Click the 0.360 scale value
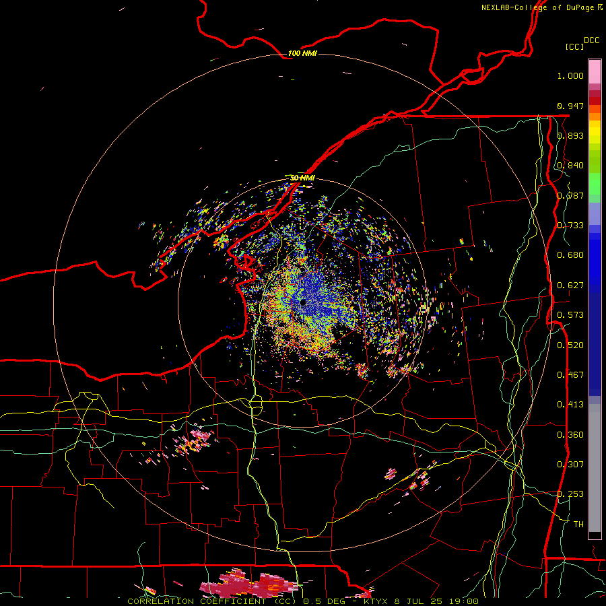Viewport: 606px width, 606px height. [x=570, y=435]
